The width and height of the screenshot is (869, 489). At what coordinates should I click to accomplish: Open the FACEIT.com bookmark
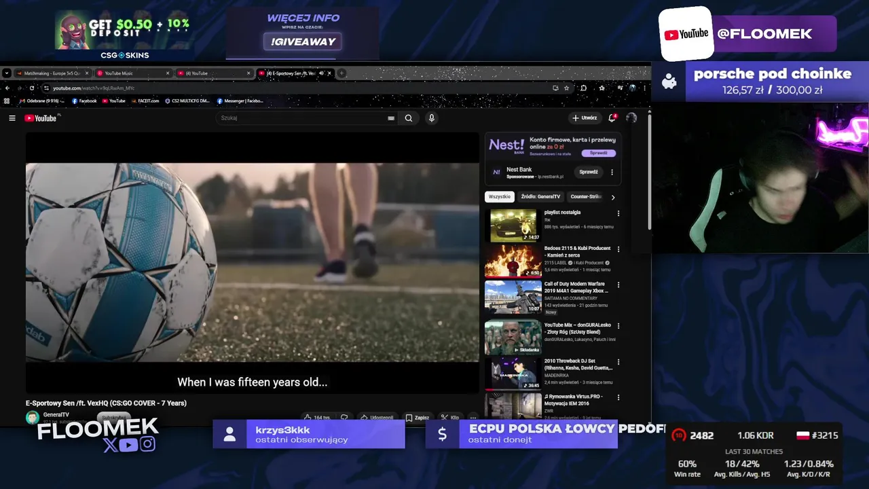[145, 101]
